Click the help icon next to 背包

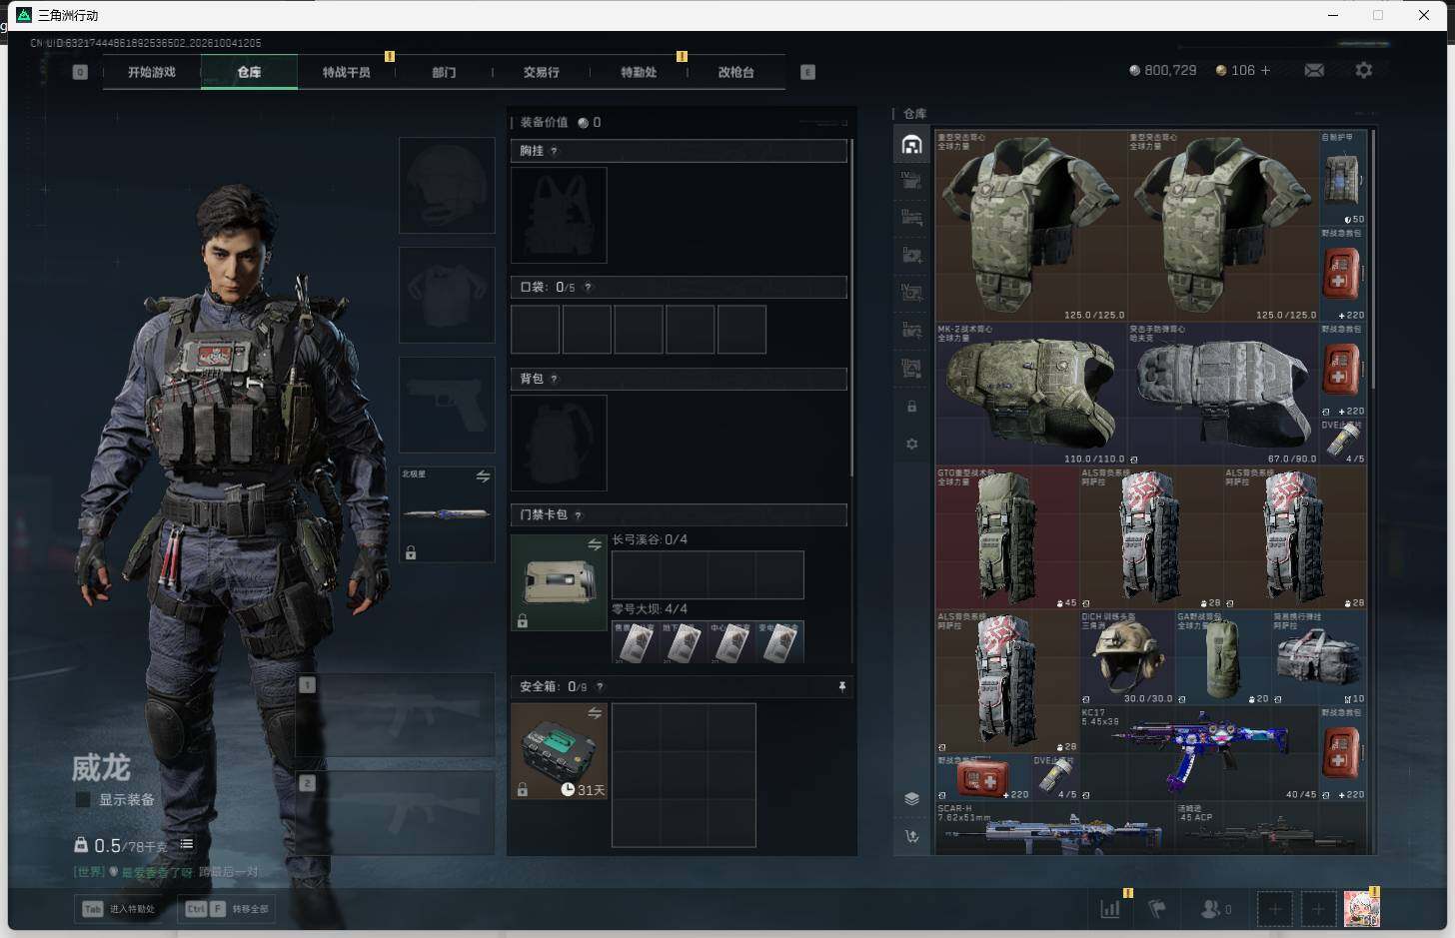pyautogui.click(x=554, y=379)
